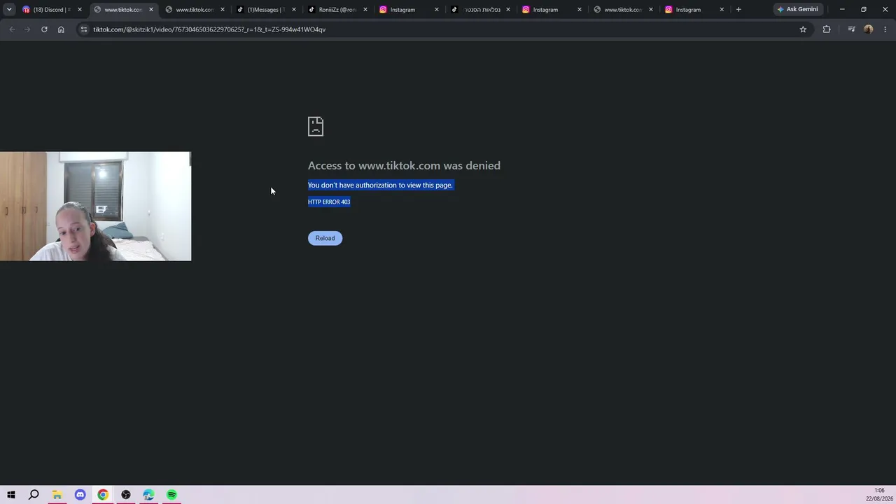Bookmark this page with the star icon
Screen dimensions: 896x504
[803, 29]
